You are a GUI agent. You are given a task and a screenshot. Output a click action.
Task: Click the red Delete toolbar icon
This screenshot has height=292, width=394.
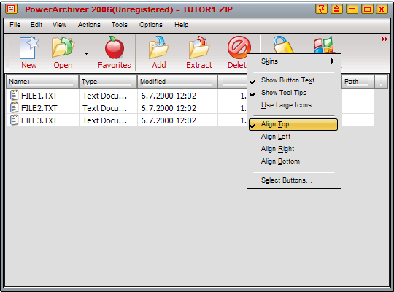pos(239,47)
